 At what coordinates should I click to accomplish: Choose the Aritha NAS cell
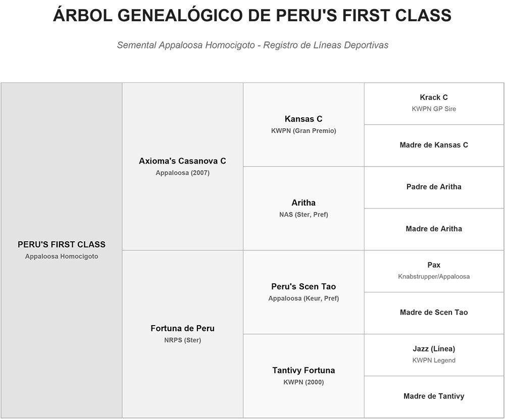304,208
